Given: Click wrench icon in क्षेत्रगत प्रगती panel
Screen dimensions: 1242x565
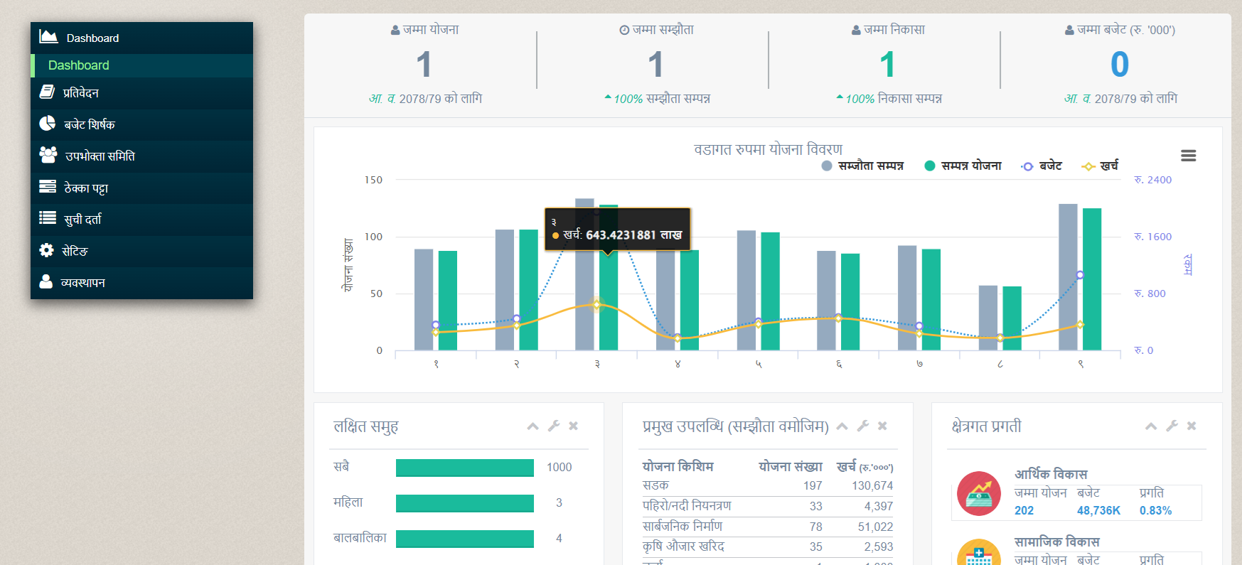Looking at the screenshot, I should 1172,426.
